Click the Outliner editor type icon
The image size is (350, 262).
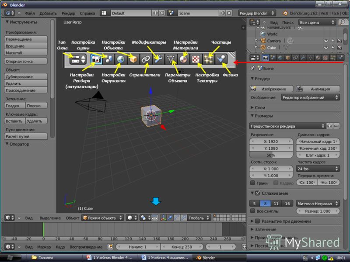pos(255,22)
